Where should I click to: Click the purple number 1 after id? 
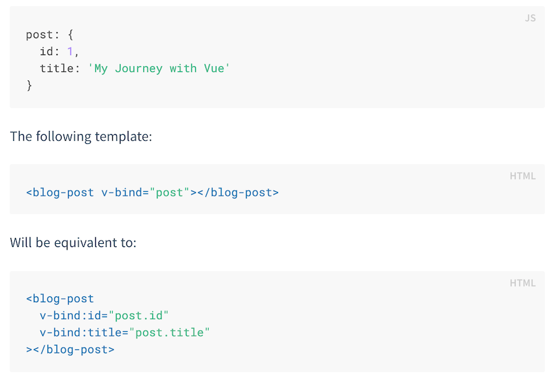pos(70,51)
